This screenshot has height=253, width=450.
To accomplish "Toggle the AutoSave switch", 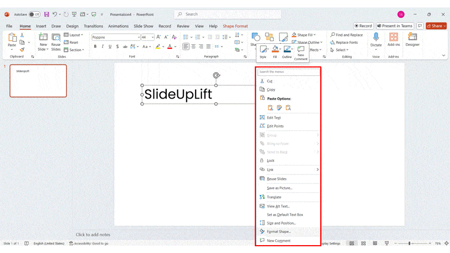I will coord(35,14).
